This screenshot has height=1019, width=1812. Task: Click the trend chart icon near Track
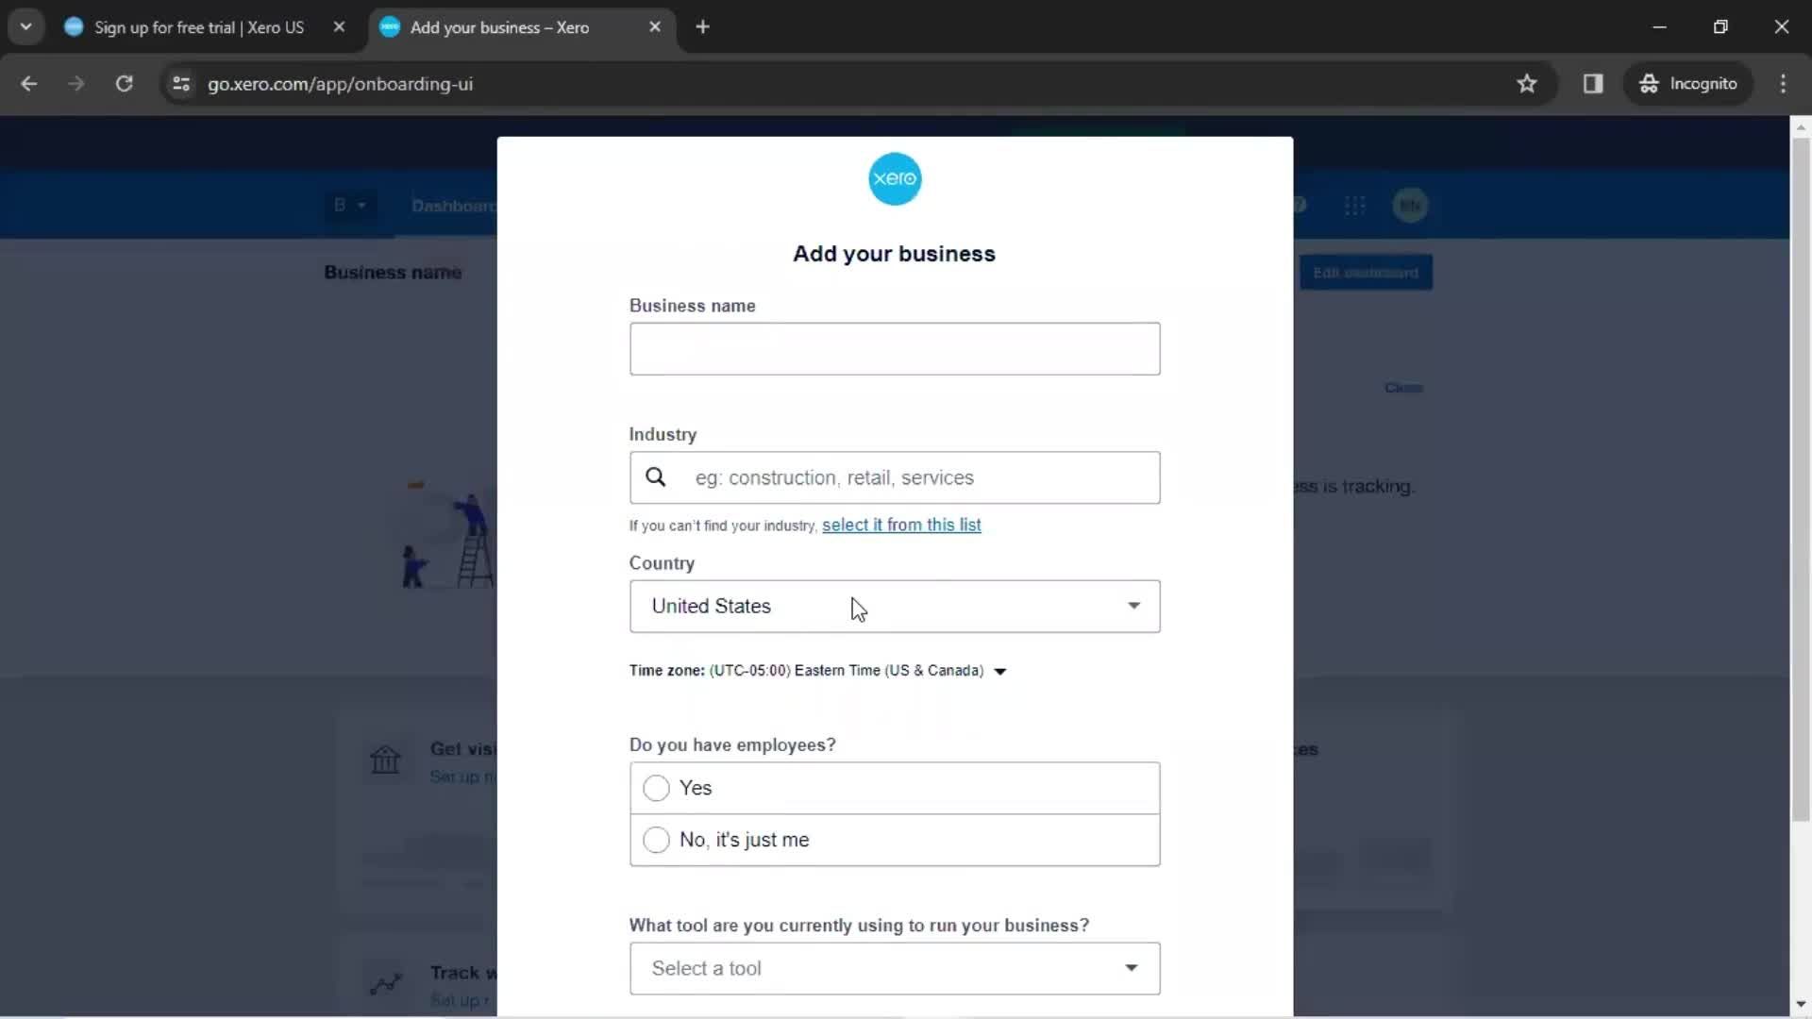385,984
